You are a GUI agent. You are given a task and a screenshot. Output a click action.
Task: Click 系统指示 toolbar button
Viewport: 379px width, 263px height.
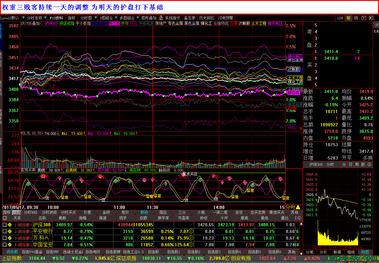(172, 18)
